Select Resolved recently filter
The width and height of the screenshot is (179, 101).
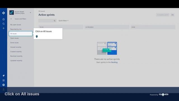tap(16, 56)
